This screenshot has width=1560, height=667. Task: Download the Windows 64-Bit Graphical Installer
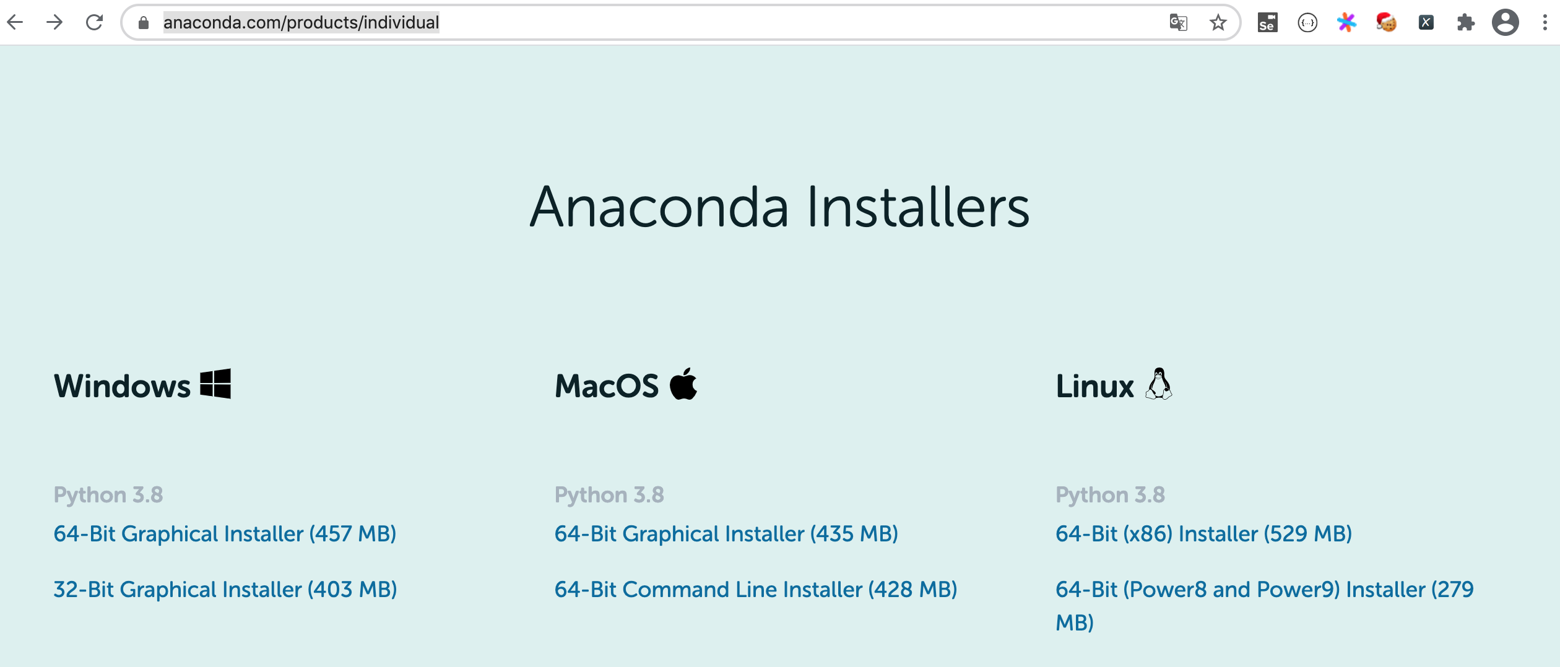pyautogui.click(x=225, y=533)
